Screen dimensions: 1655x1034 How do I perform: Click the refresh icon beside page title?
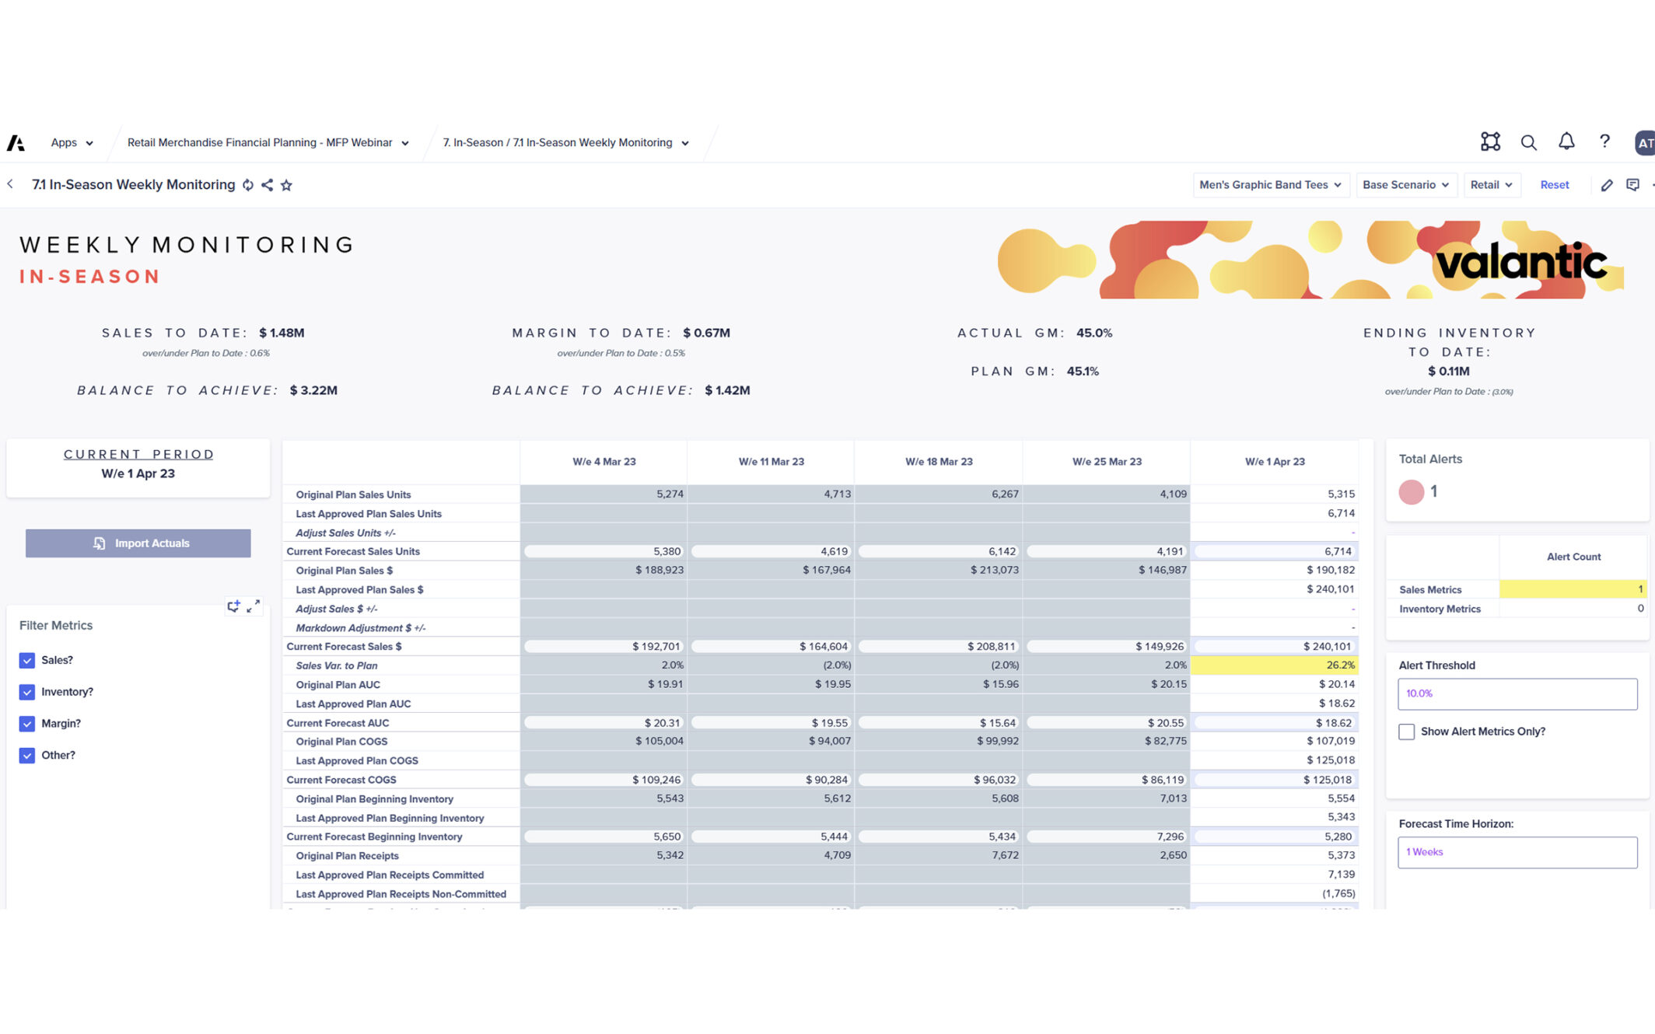coord(248,185)
